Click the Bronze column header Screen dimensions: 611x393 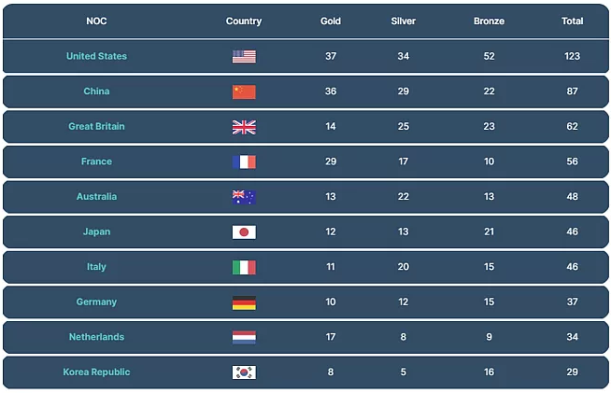(x=489, y=21)
